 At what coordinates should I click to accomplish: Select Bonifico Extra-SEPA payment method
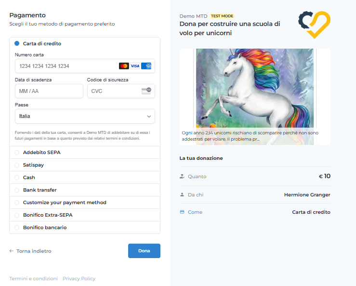tap(17, 215)
